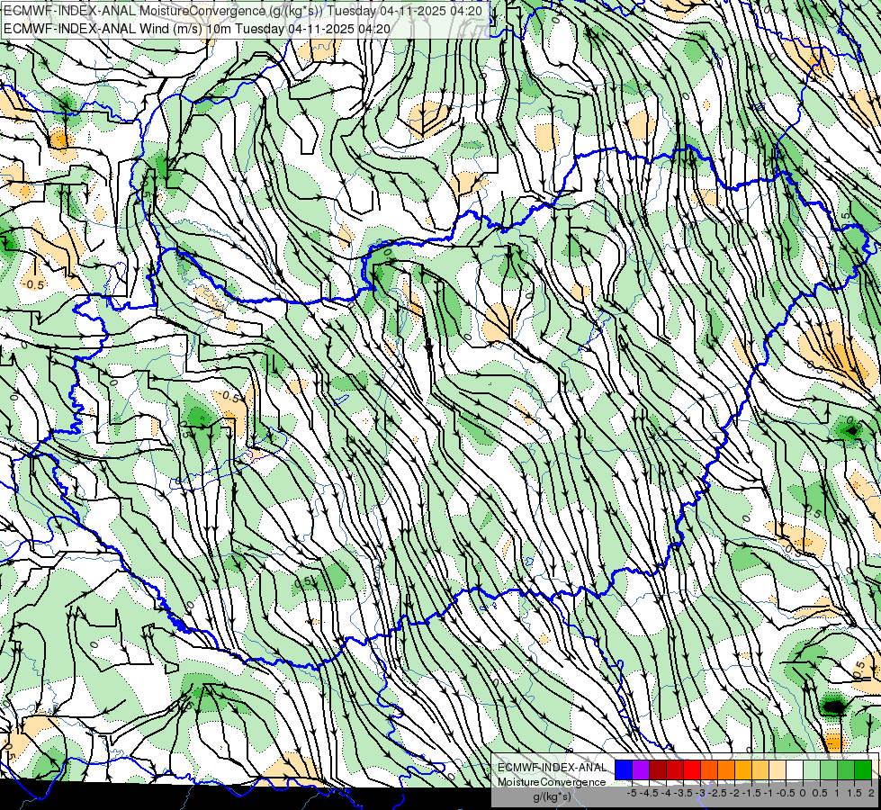The height and width of the screenshot is (810, 881).
Task: Click the purple legend color swatch
Action: [x=641, y=770]
